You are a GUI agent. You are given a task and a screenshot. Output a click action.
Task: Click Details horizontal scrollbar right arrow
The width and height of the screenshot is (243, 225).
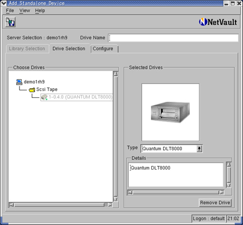[x=221, y=192]
